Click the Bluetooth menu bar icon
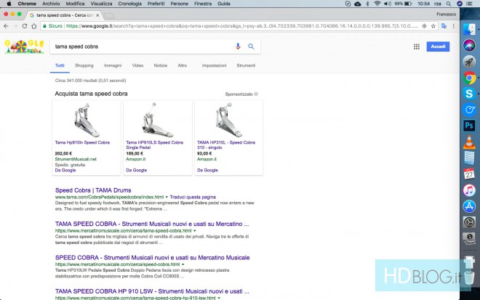480x300 pixels. point(367,4)
